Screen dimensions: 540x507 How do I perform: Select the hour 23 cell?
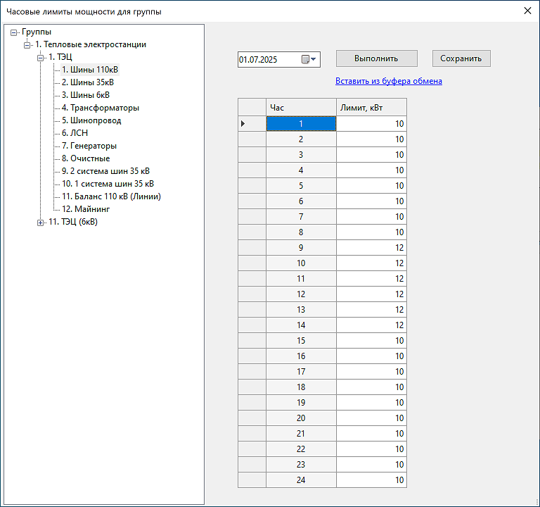(x=301, y=465)
